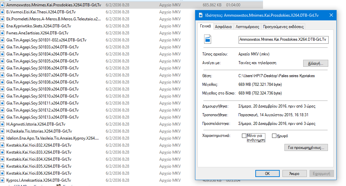
Task: Open the 'Λεπτομέρειες' tab
Action: click(x=247, y=27)
